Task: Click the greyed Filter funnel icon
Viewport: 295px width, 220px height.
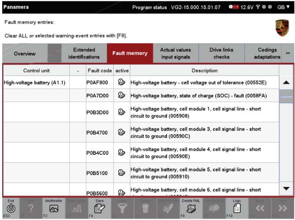Action: [122, 209]
